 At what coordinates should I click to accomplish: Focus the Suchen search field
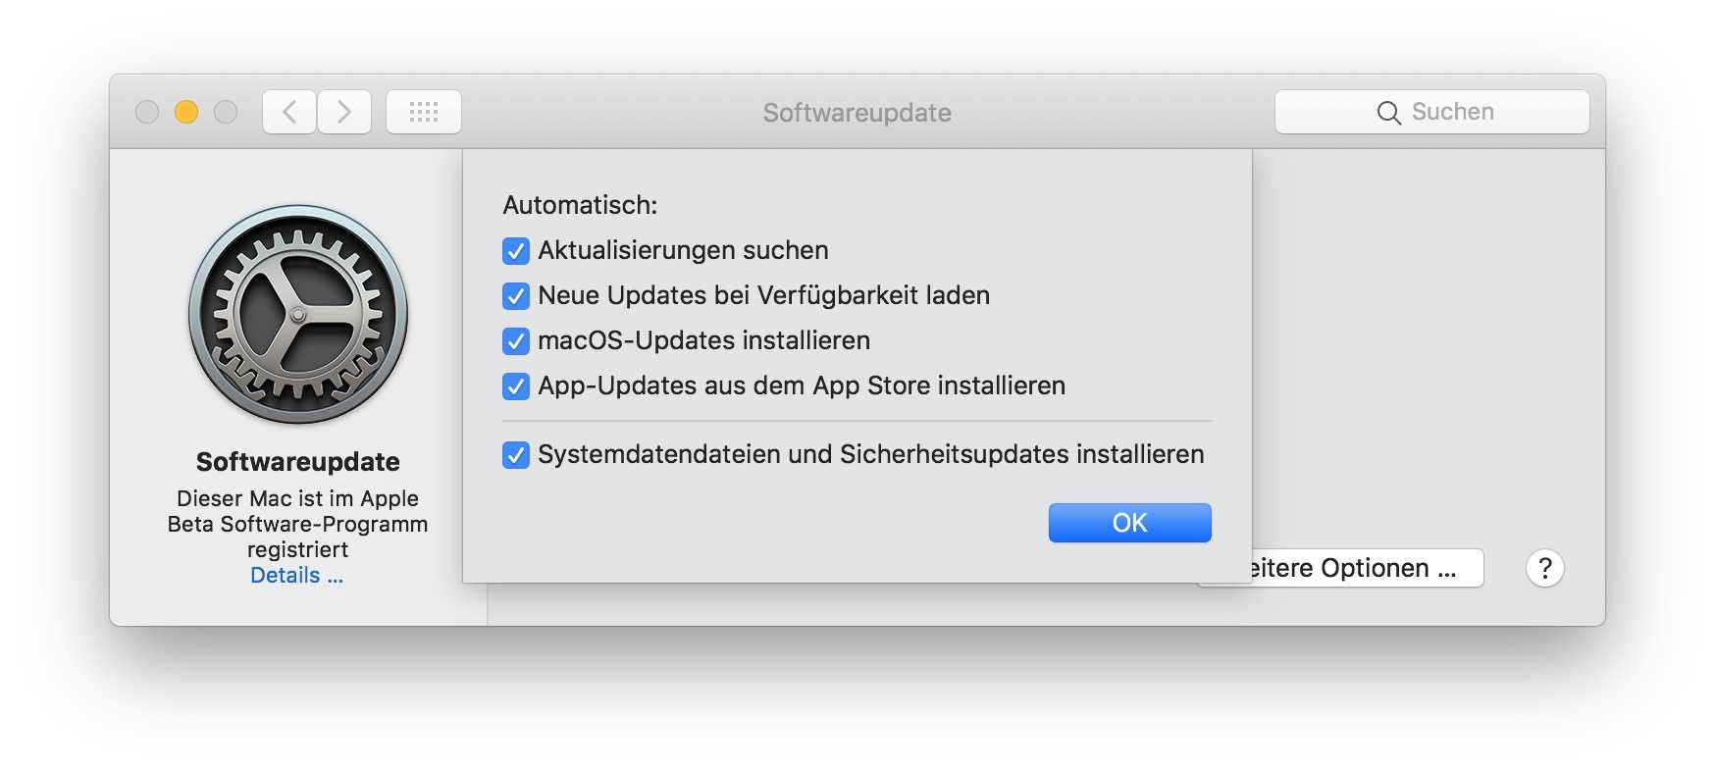click(x=1431, y=112)
